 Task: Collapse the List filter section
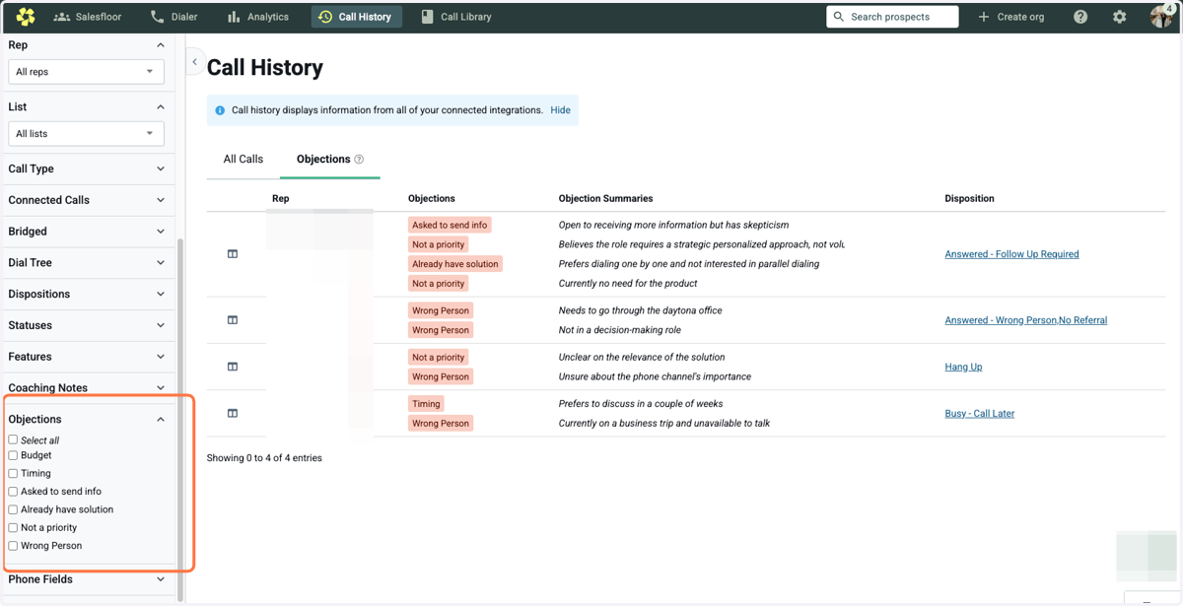[161, 106]
